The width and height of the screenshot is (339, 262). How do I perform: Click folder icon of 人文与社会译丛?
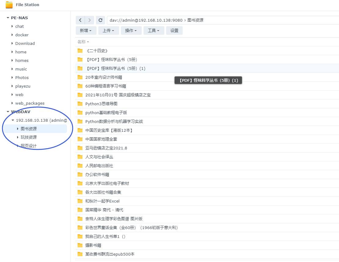(80, 157)
